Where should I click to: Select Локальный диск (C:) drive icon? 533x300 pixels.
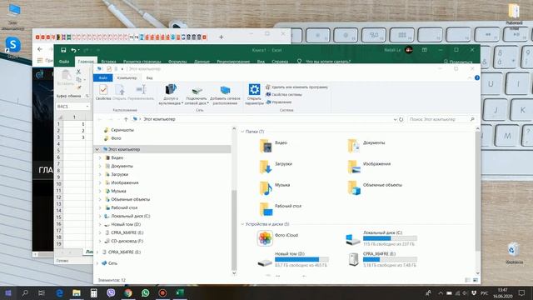coord(353,239)
